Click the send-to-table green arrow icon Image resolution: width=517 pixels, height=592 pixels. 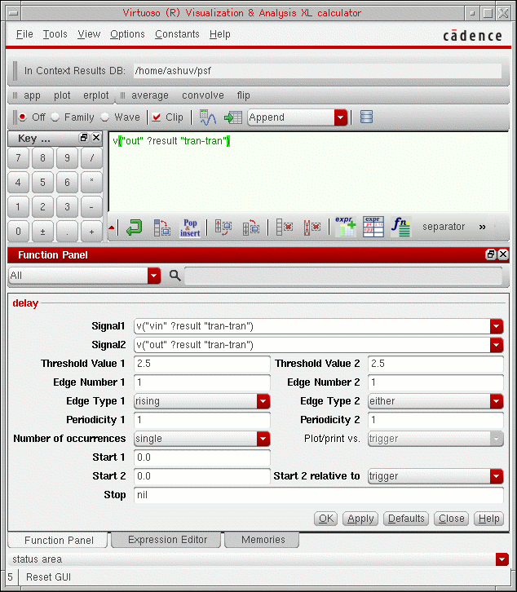pyautogui.click(x=232, y=117)
